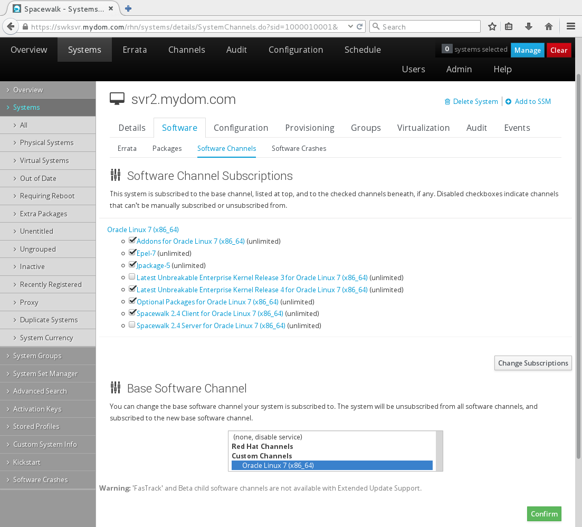The width and height of the screenshot is (582, 527).
Task: Select Oracle Linux 7 (x86_64) in base channel list
Action: [x=332, y=465]
